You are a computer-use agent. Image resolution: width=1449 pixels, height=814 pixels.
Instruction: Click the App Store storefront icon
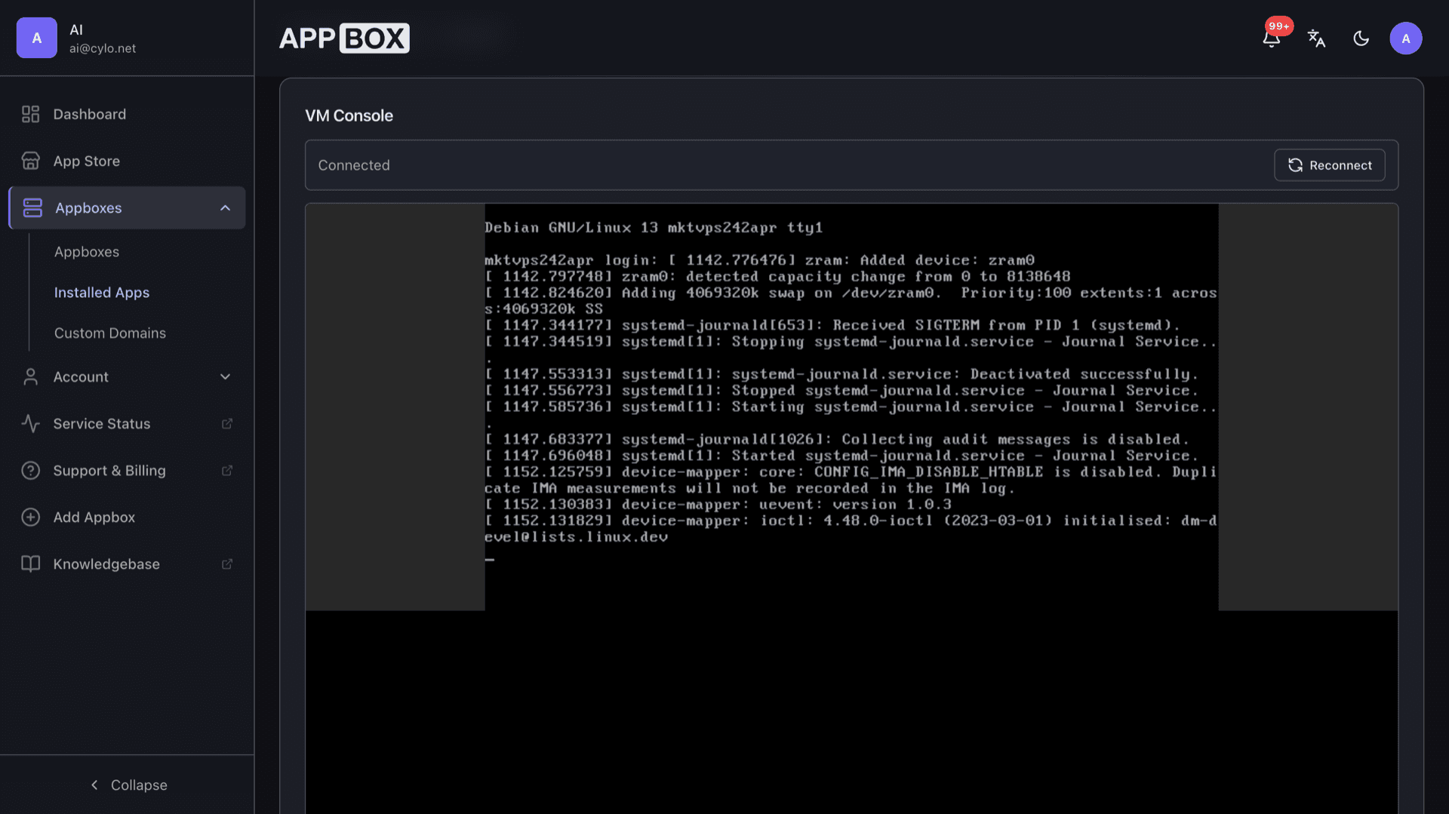click(x=30, y=161)
